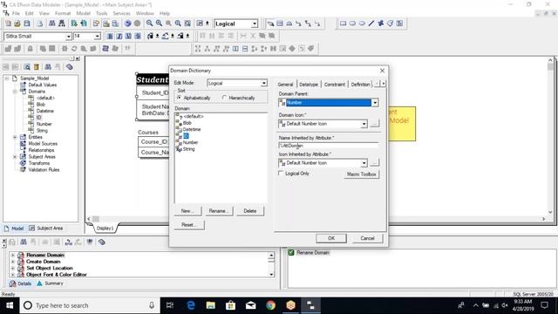Click the Print toolbar icon
Viewport: 558px width, 314px height.
[x=40, y=24]
